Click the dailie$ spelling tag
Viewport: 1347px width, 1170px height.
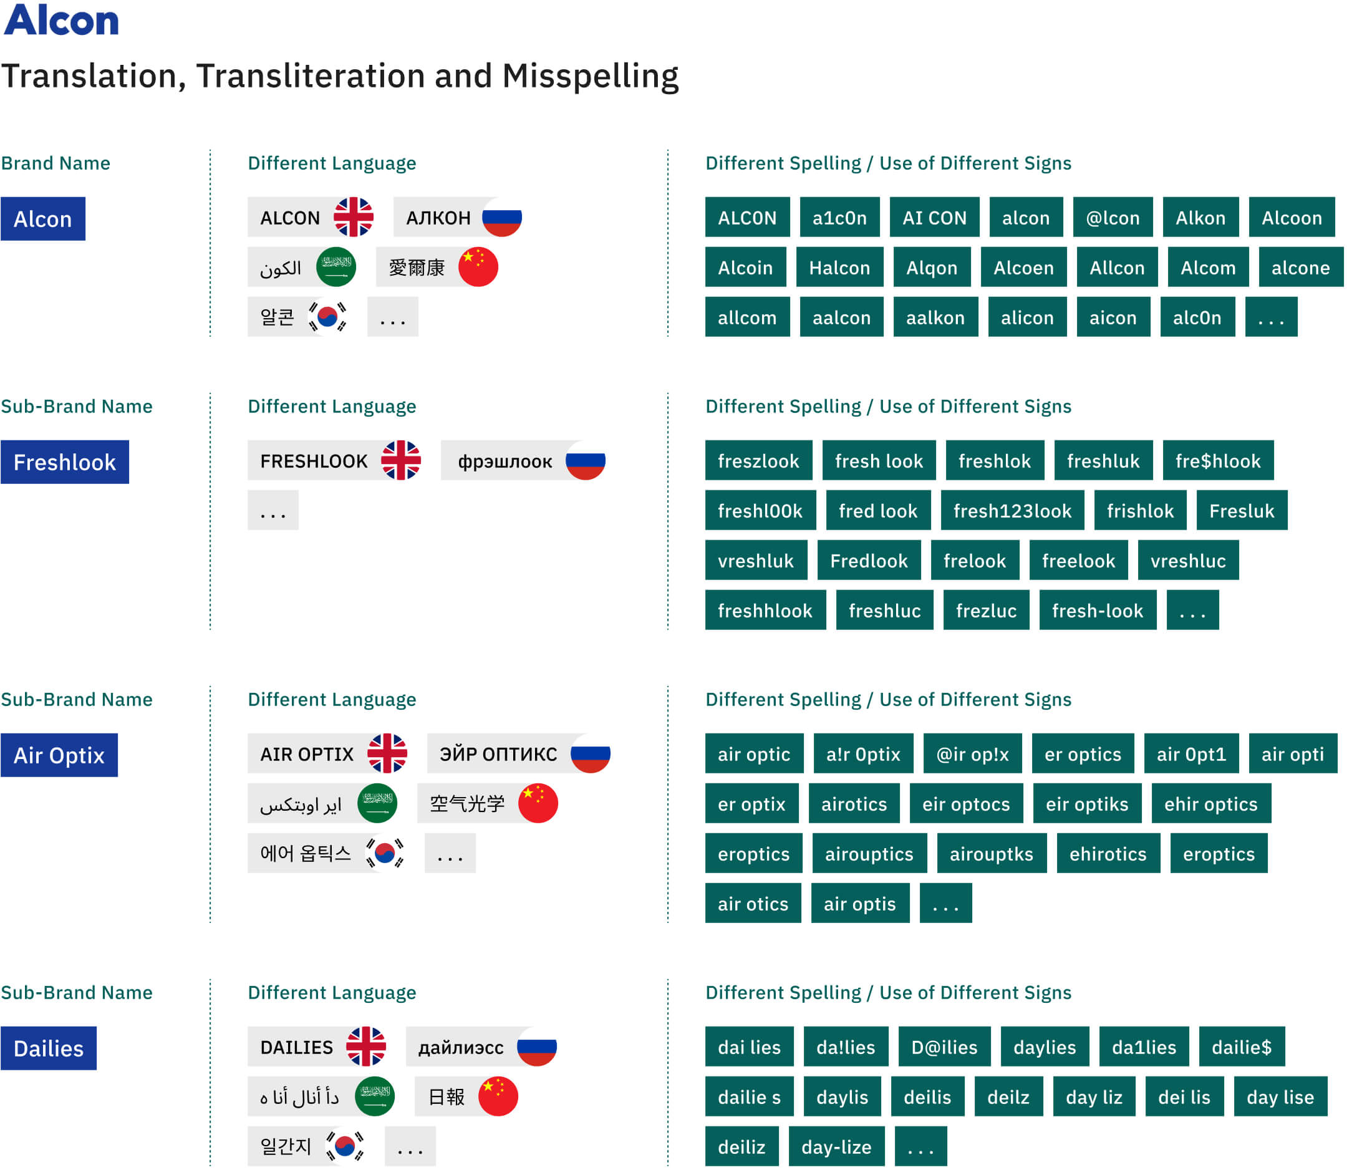click(x=1241, y=1047)
